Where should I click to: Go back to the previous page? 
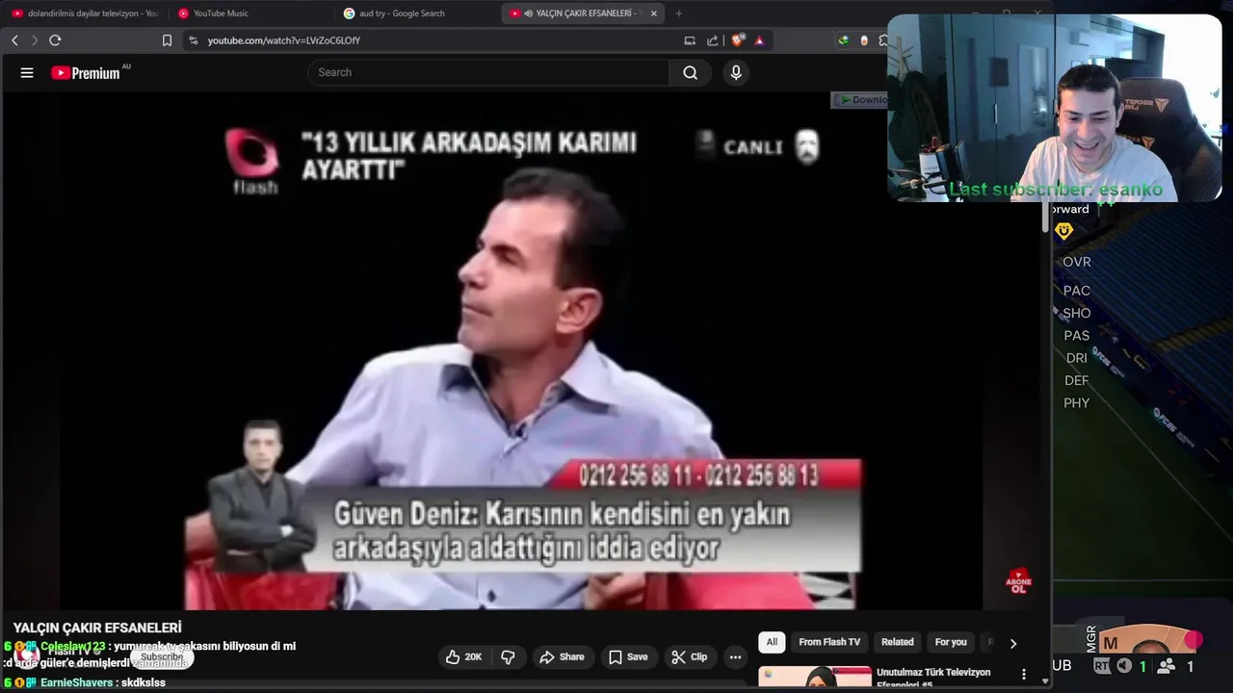point(14,40)
